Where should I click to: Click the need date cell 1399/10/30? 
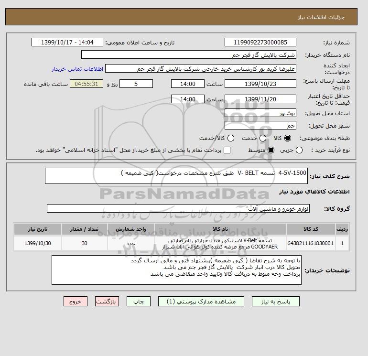[38, 243]
